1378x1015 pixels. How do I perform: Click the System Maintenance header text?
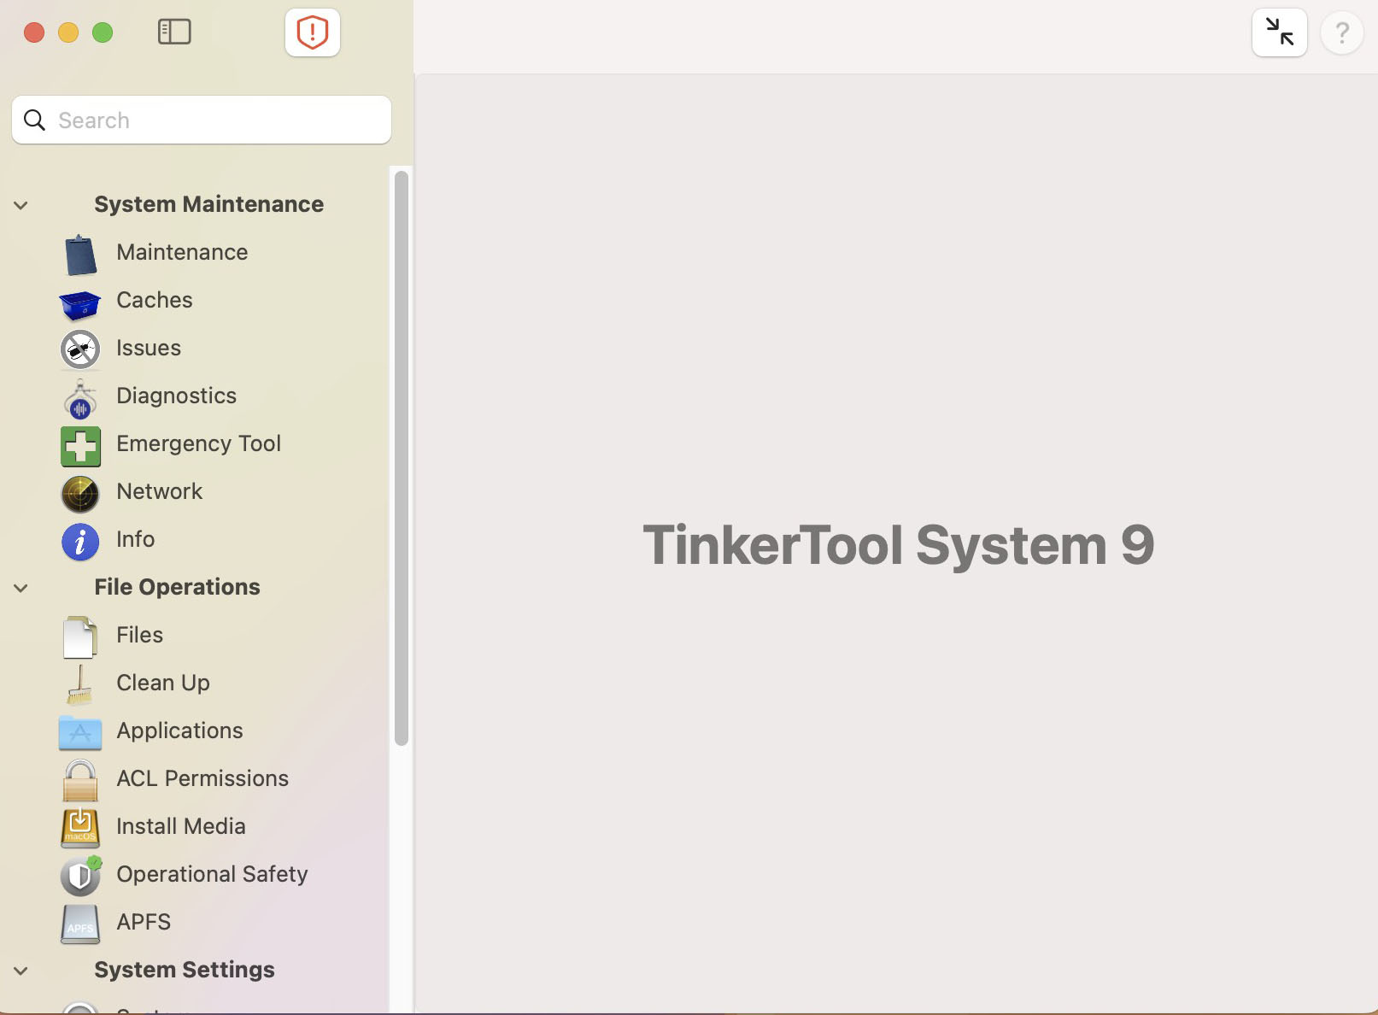208,204
